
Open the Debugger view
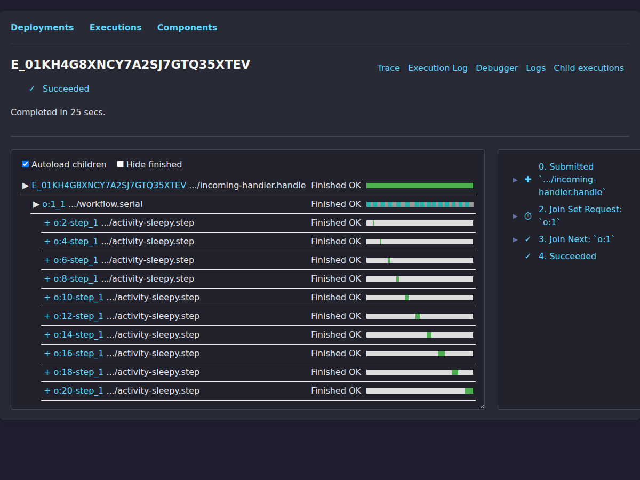(497, 68)
